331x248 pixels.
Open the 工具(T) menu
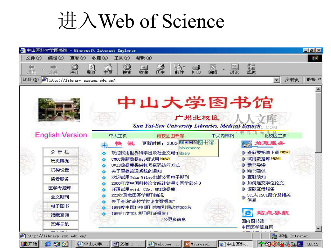tap(122, 58)
